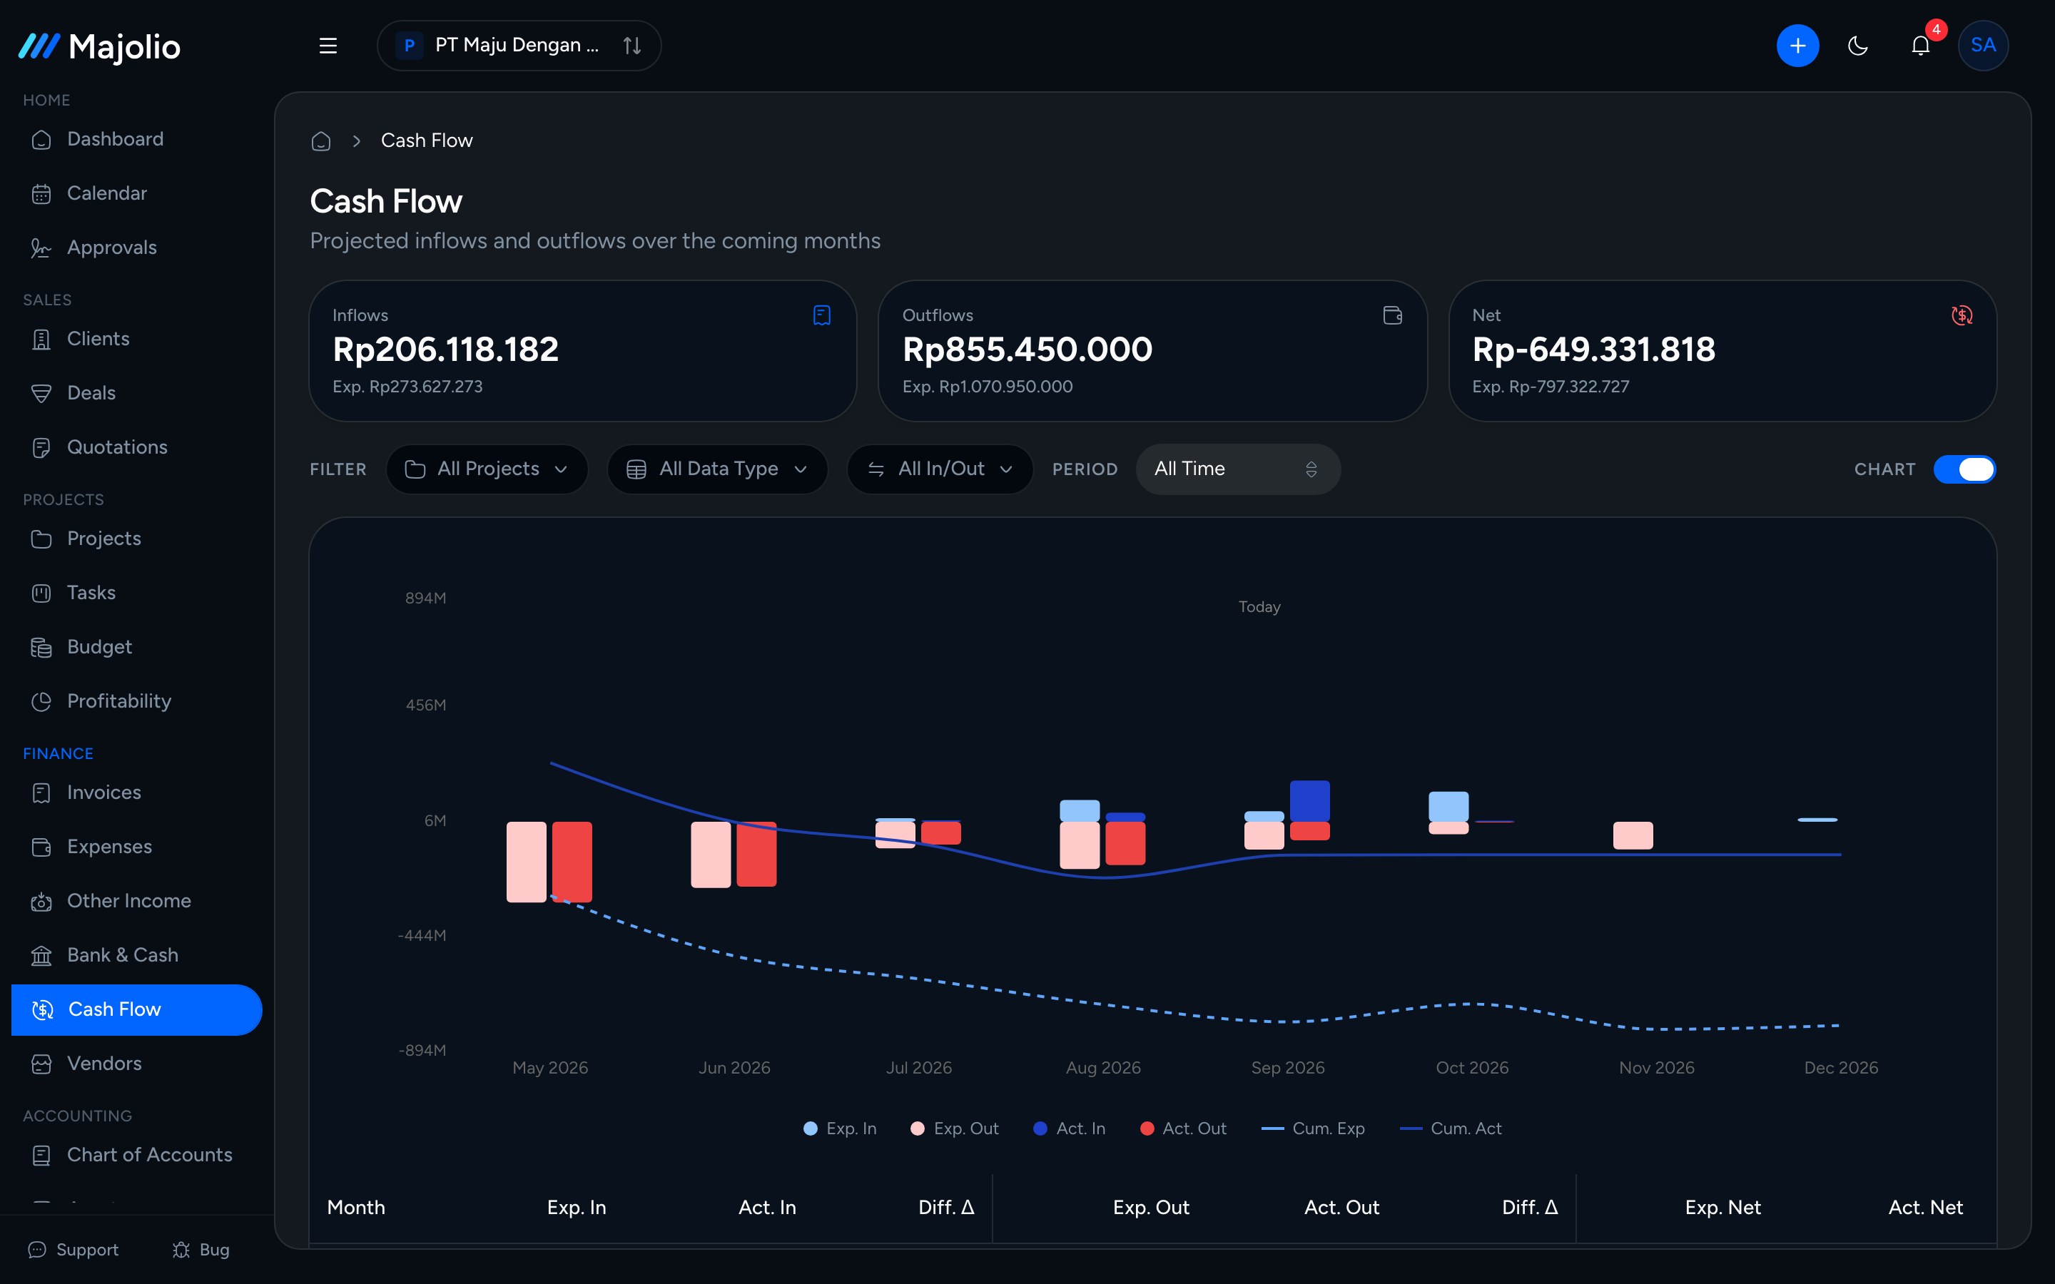Click the Support button
This screenshot has height=1284, width=2055.
tap(73, 1250)
